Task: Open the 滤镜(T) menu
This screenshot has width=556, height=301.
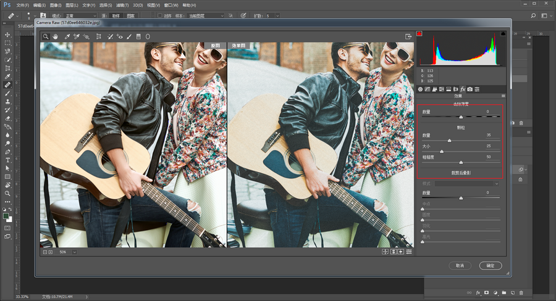Action: click(x=121, y=4)
